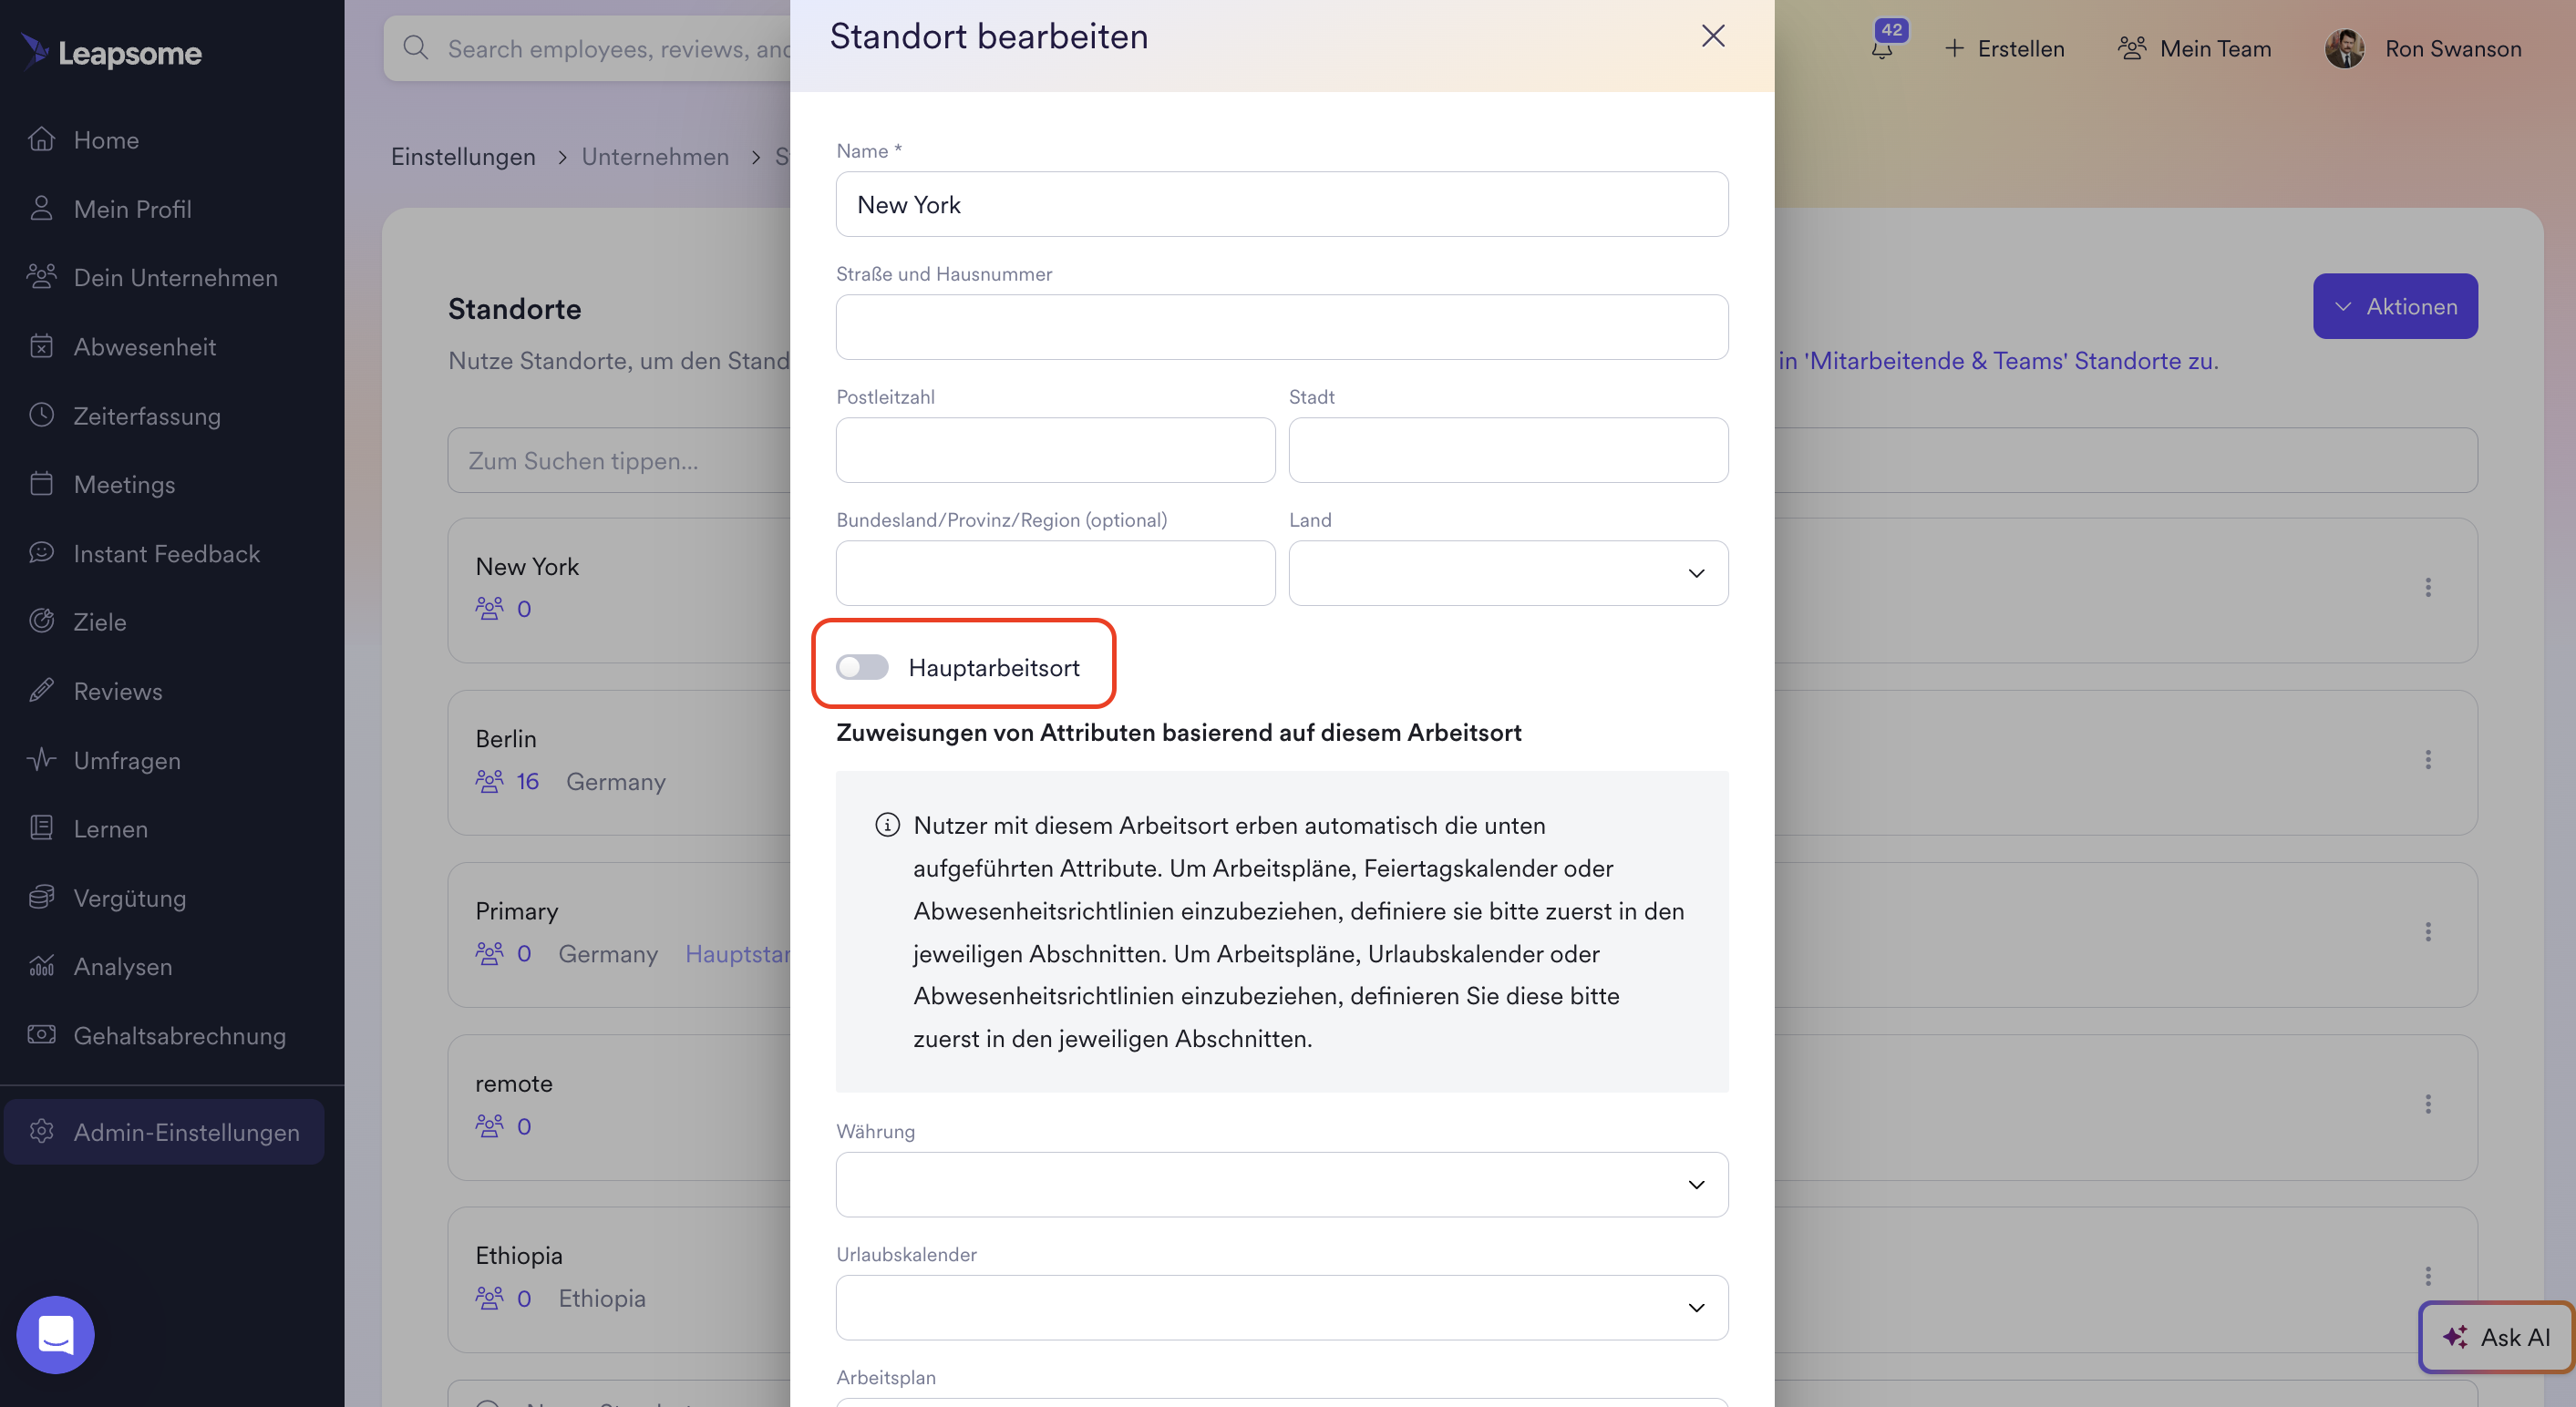Click the Primary location name
This screenshot has width=2576, height=1407.
(516, 911)
